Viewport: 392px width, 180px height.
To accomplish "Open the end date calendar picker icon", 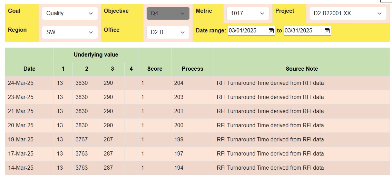I will 327,31.
